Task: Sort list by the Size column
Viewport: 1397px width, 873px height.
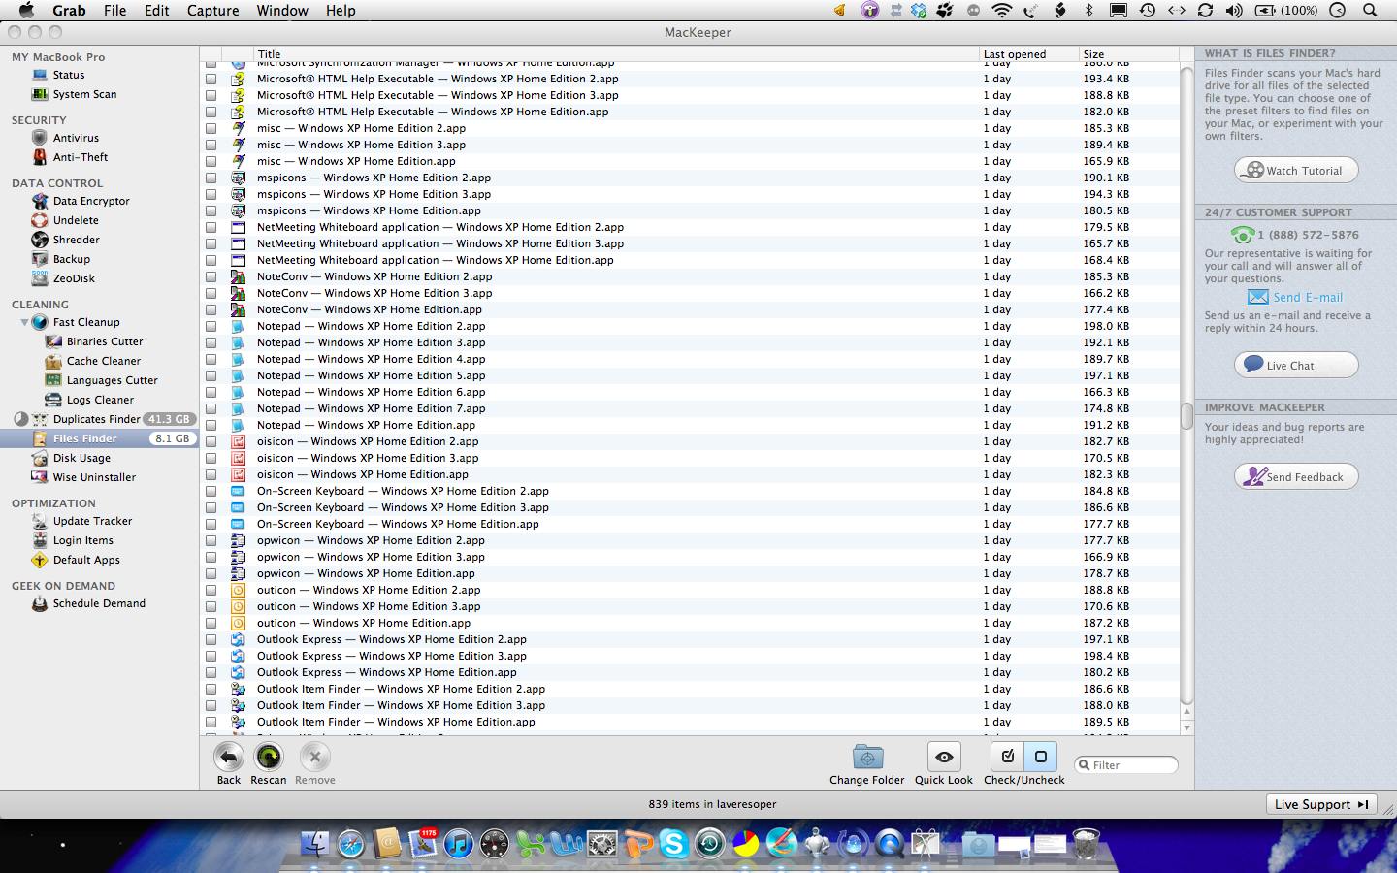Action: point(1129,54)
